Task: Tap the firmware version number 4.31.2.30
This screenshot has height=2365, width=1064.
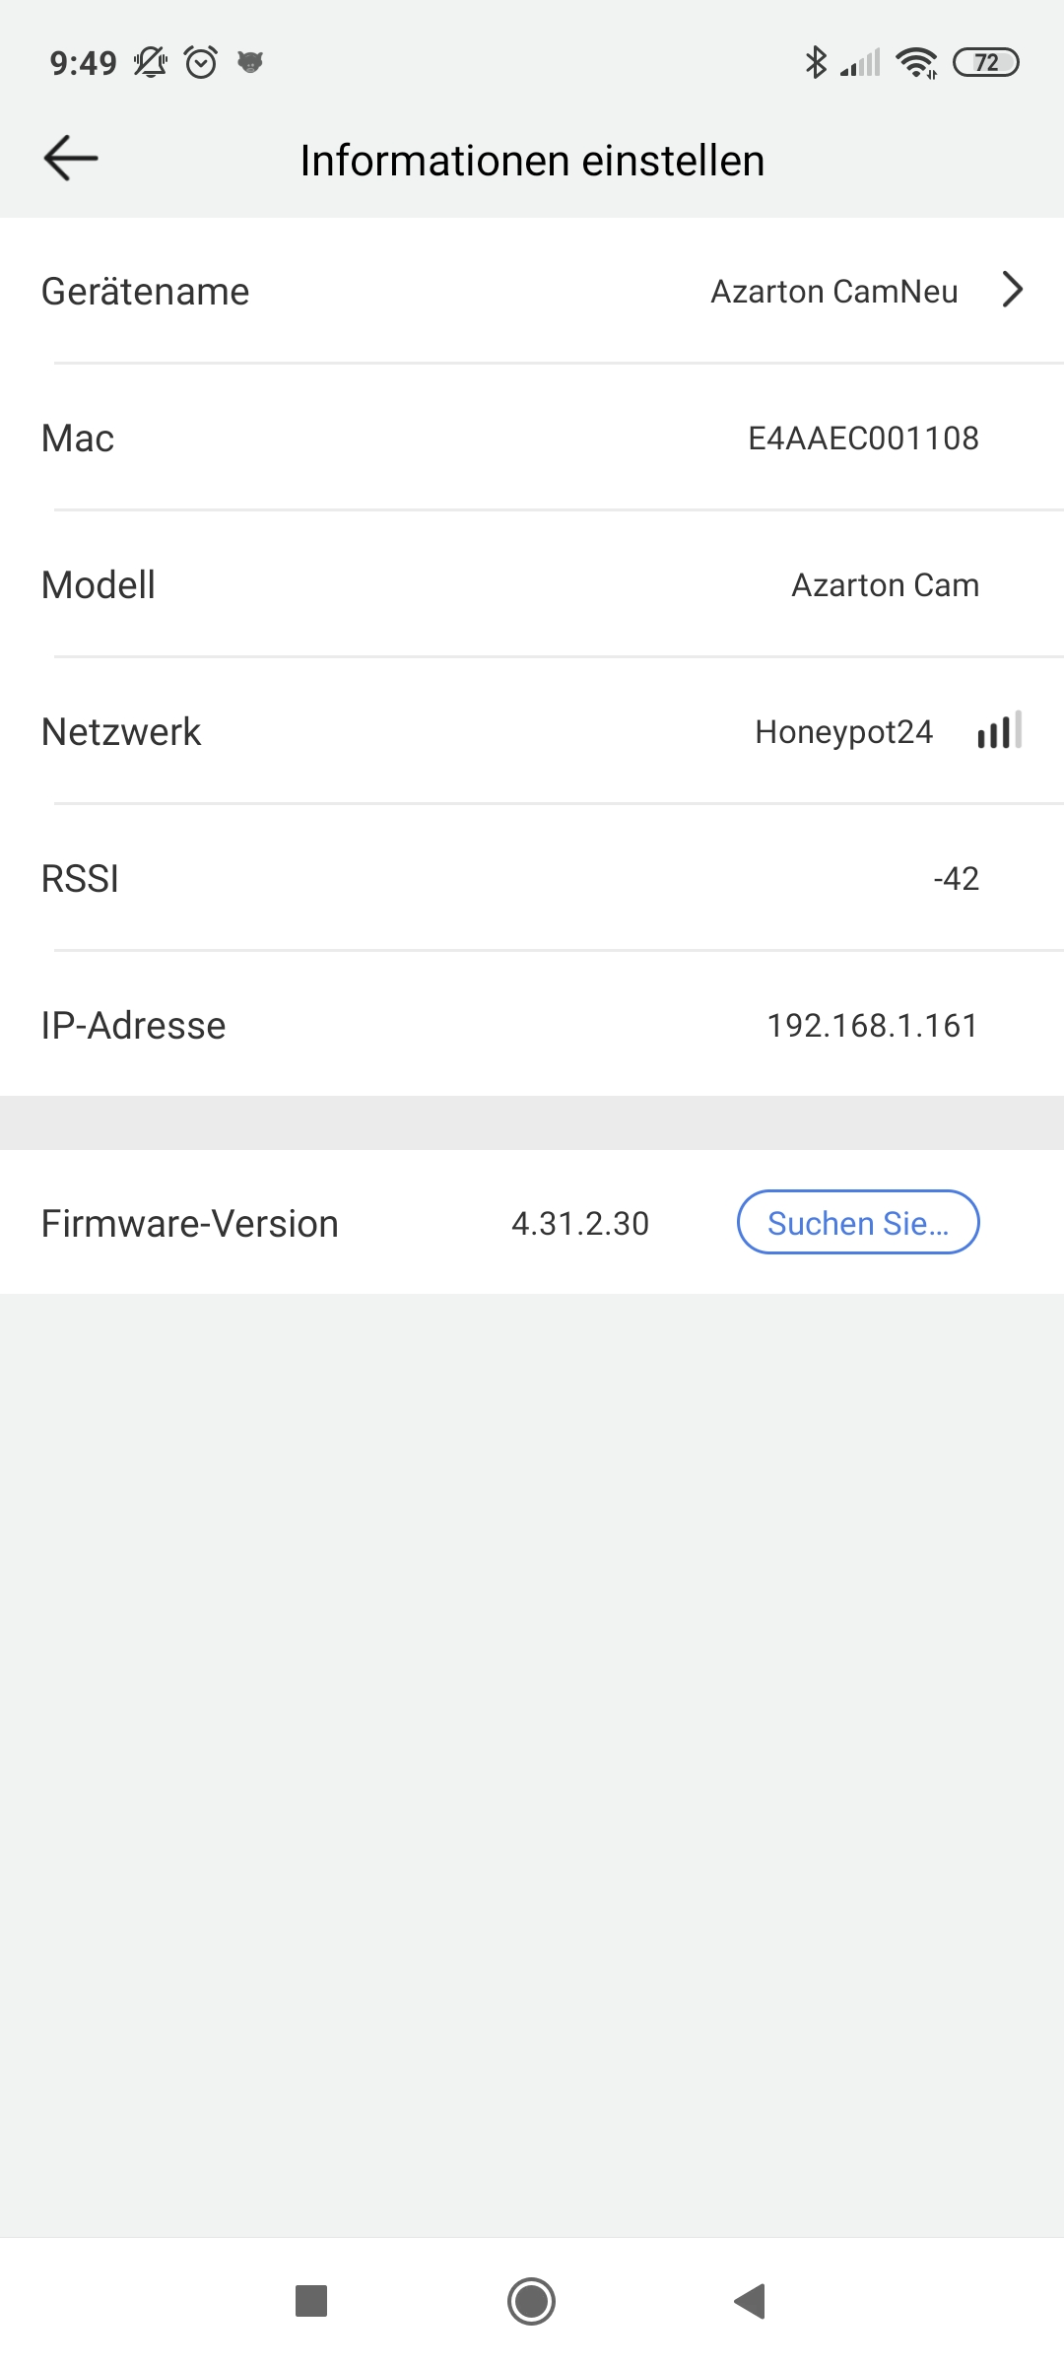Action: (x=580, y=1224)
